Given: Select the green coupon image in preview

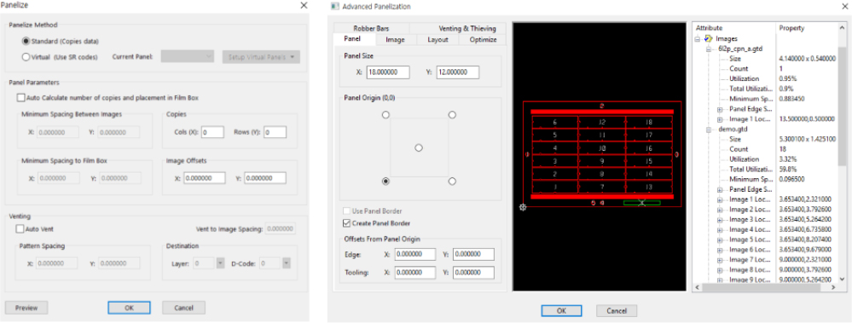Looking at the screenshot, I should (x=641, y=203).
